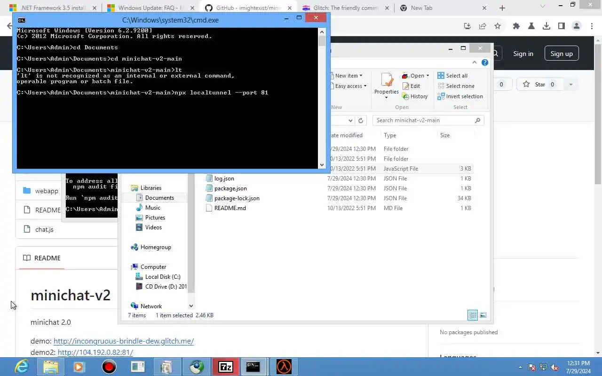
Task: Select the package-lock.json file
Action: [x=237, y=198]
